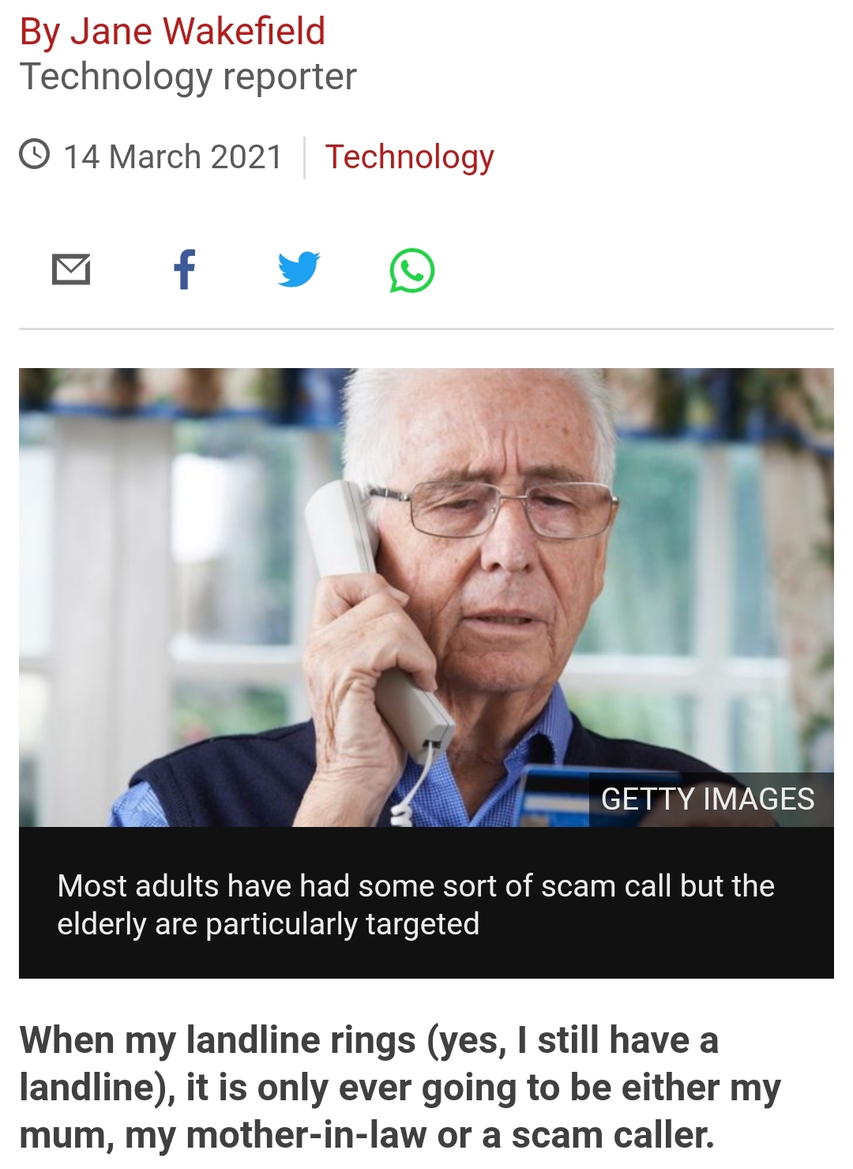
Task: Share the article via Twitter bird icon
Action: [x=299, y=269]
